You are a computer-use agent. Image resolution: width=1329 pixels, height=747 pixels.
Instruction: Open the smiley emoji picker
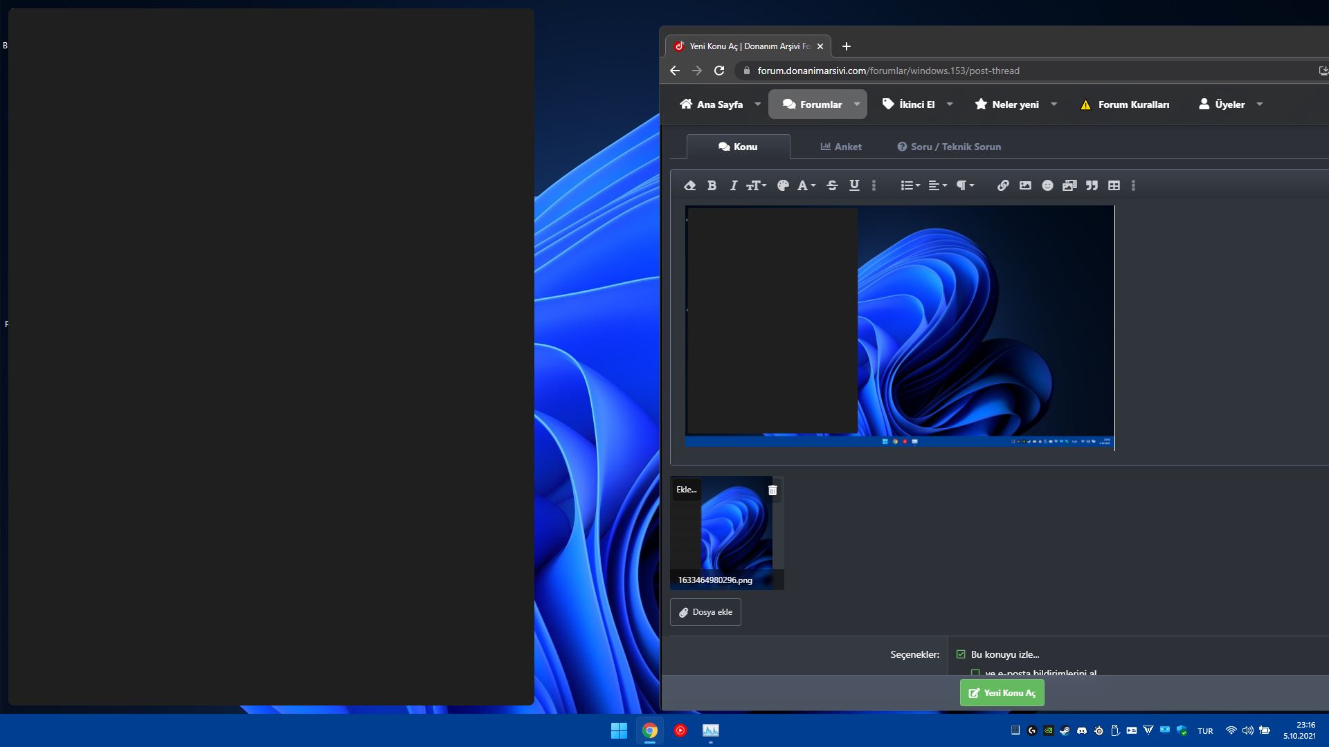1047,185
